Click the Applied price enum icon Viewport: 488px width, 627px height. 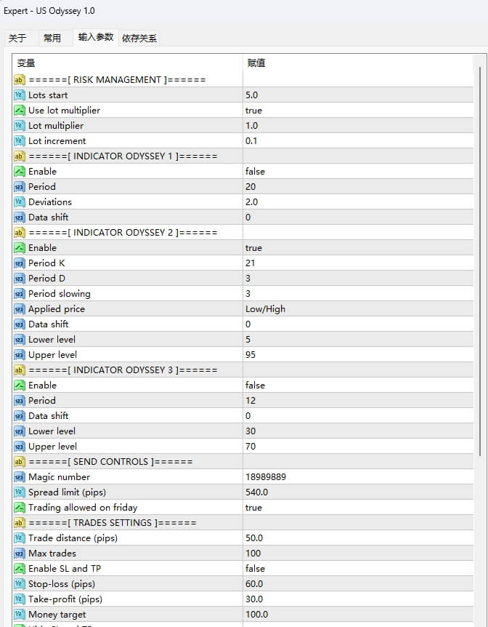tap(20, 308)
